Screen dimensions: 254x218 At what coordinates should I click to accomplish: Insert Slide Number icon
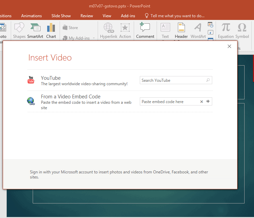click(211, 32)
